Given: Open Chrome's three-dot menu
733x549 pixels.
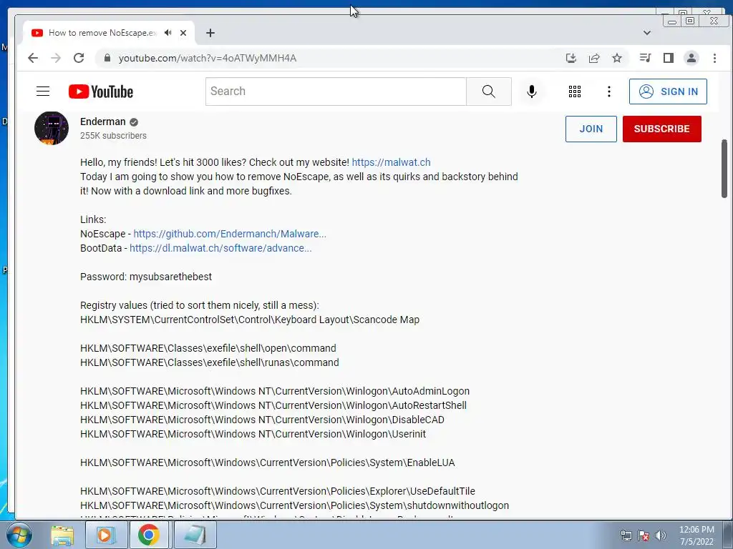Looking at the screenshot, I should click(714, 58).
